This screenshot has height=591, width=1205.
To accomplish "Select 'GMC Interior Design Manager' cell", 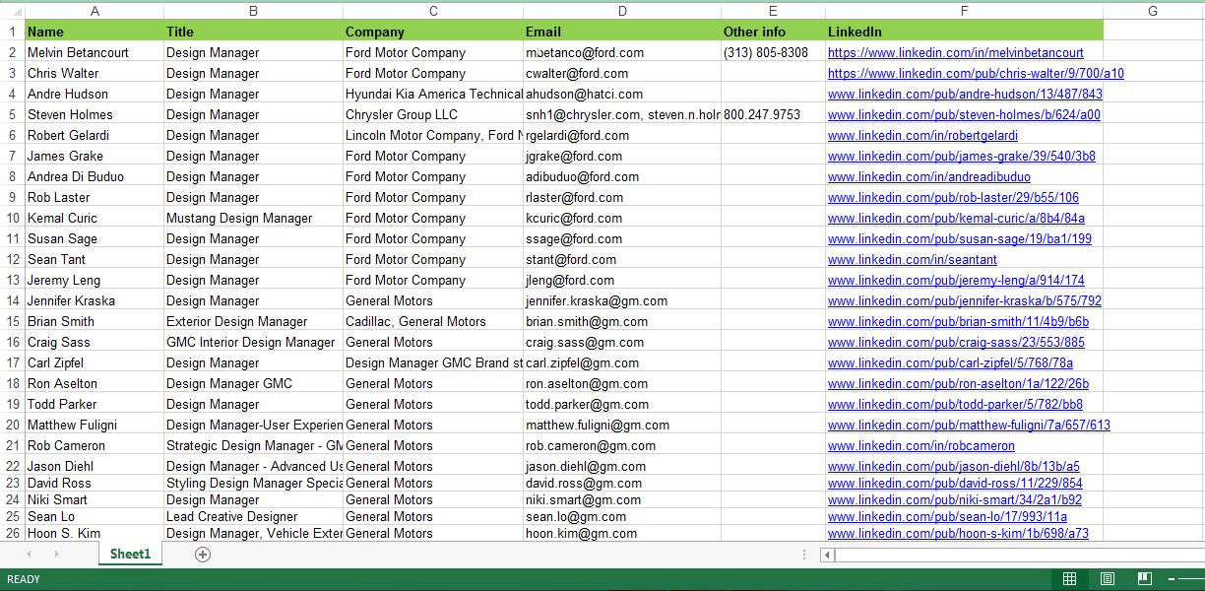I will click(x=253, y=343).
